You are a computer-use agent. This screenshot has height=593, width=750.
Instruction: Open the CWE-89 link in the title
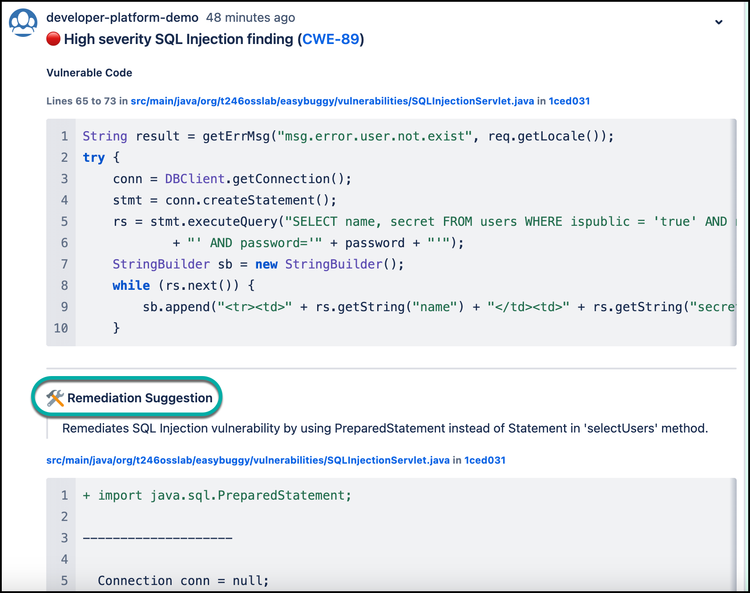331,39
